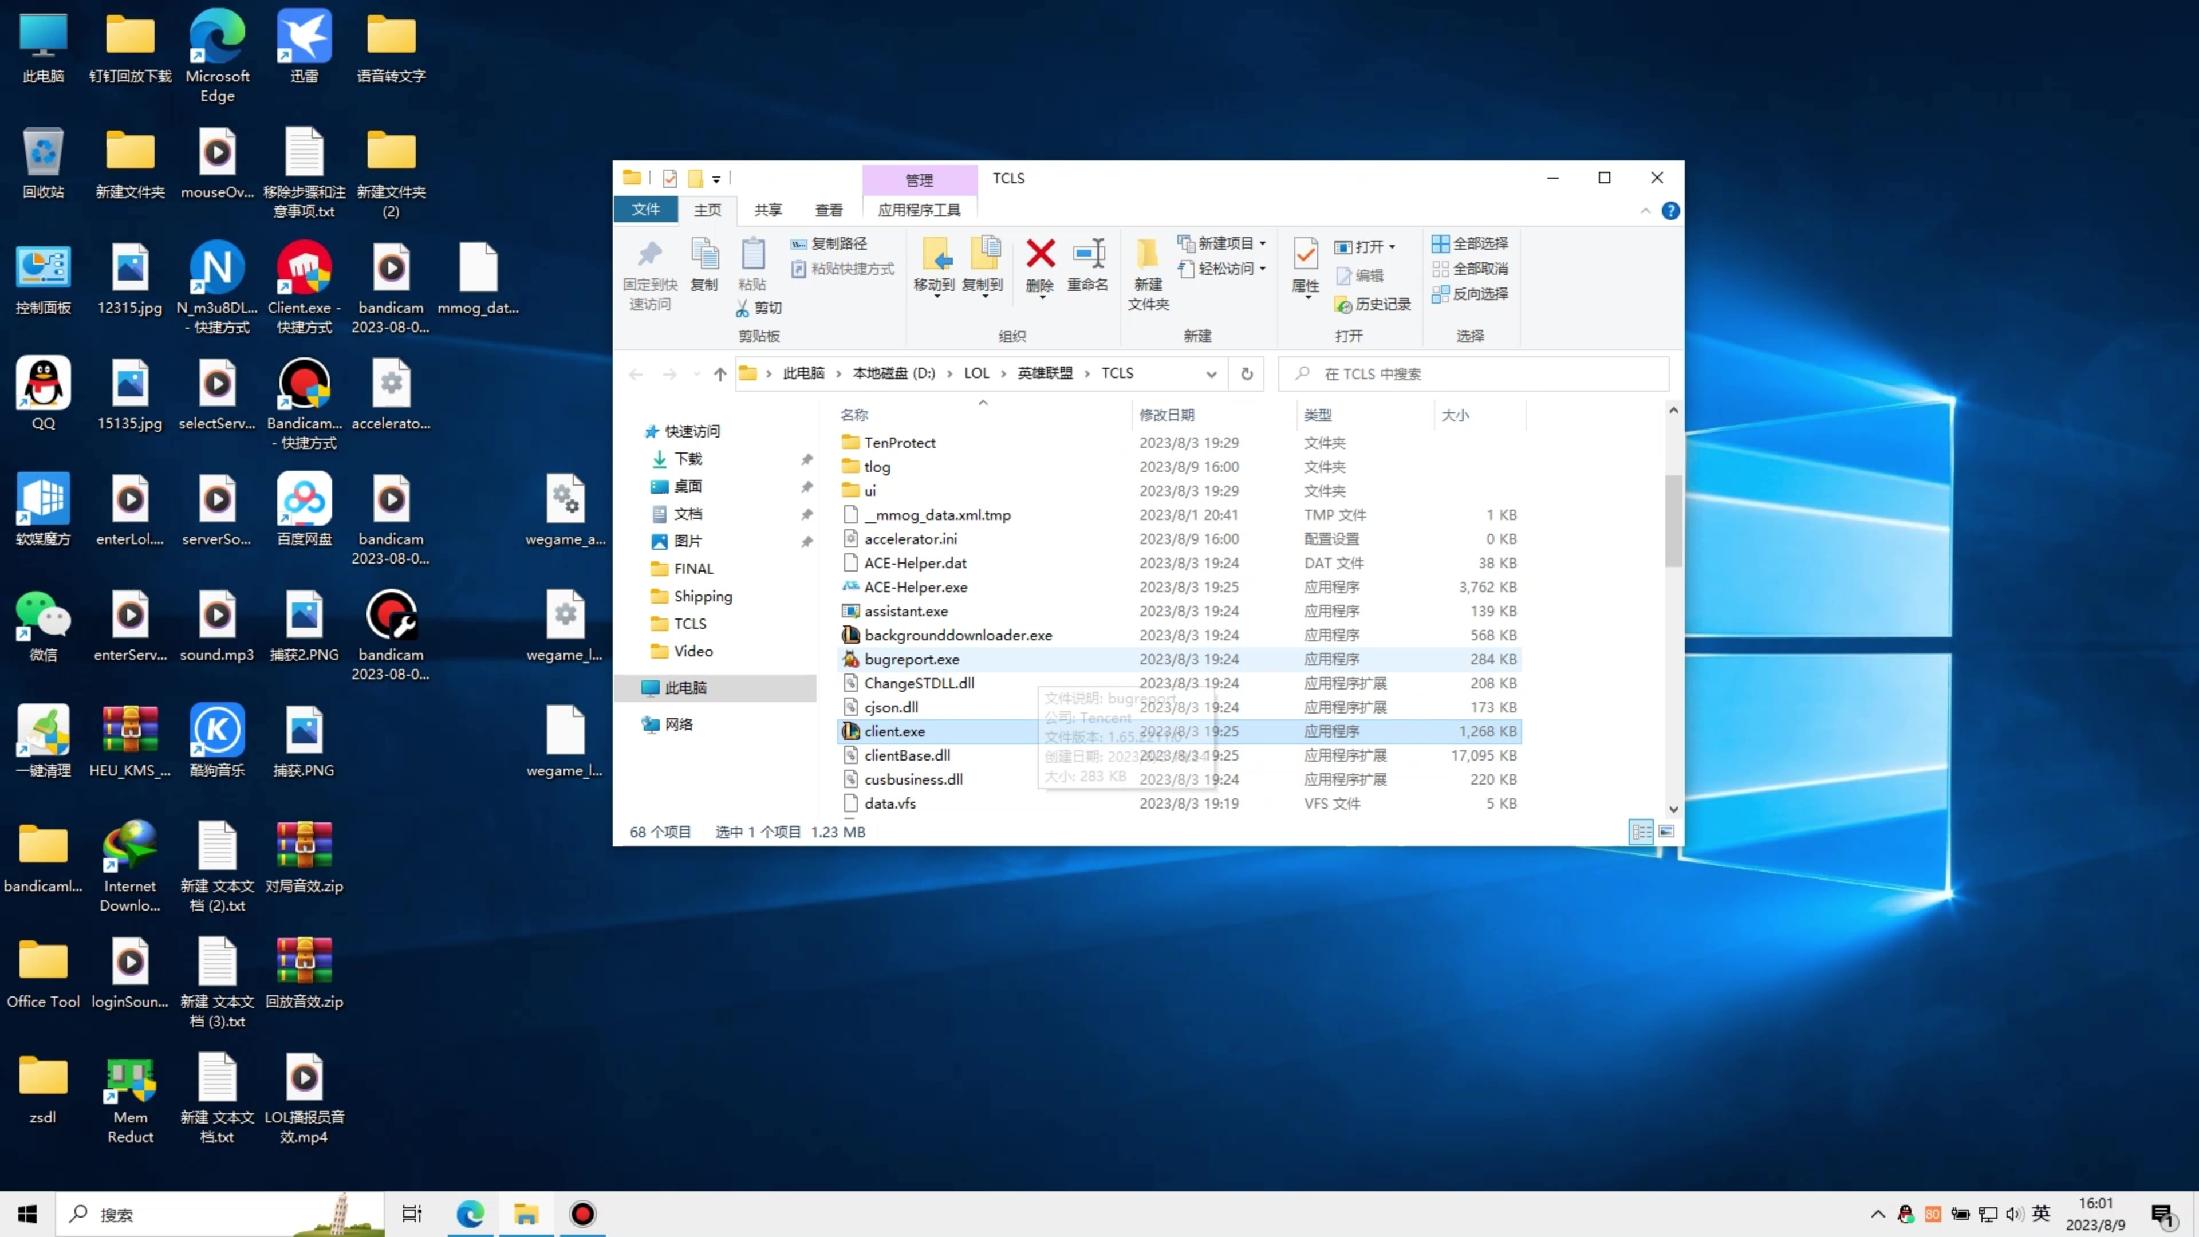Click Invert Selection (反向选择) option

click(1471, 294)
